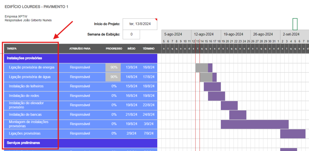Image resolution: width=309 pixels, height=151 pixels.
Task: Click the 'Responsáve João Gilberto Nunes' text
Action: pyautogui.click(x=28, y=20)
